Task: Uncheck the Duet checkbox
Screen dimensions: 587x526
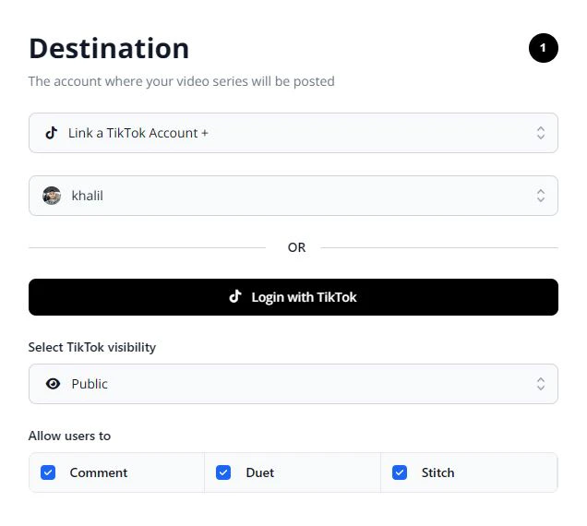Action: coord(223,472)
